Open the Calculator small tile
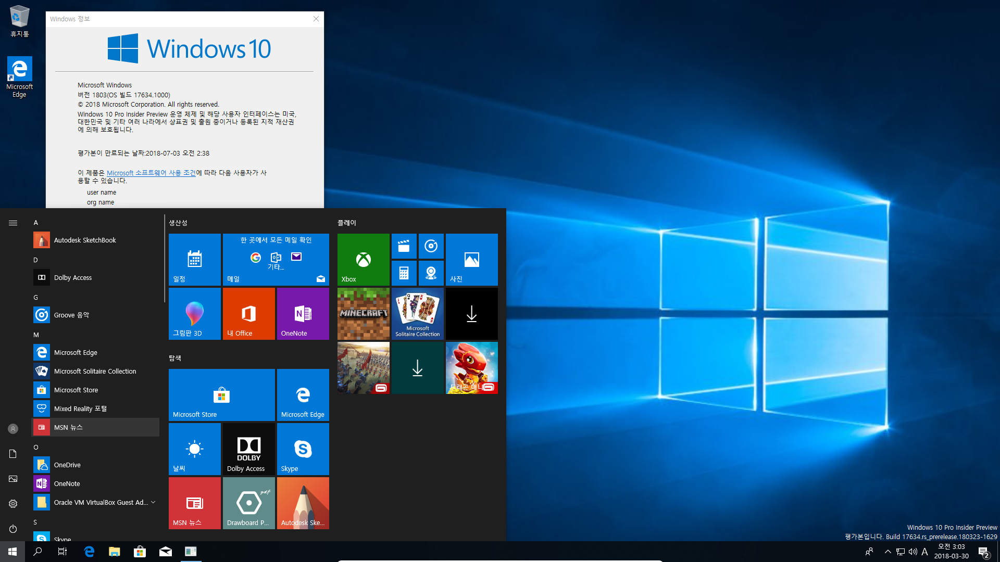The image size is (1000, 562). coord(404,273)
